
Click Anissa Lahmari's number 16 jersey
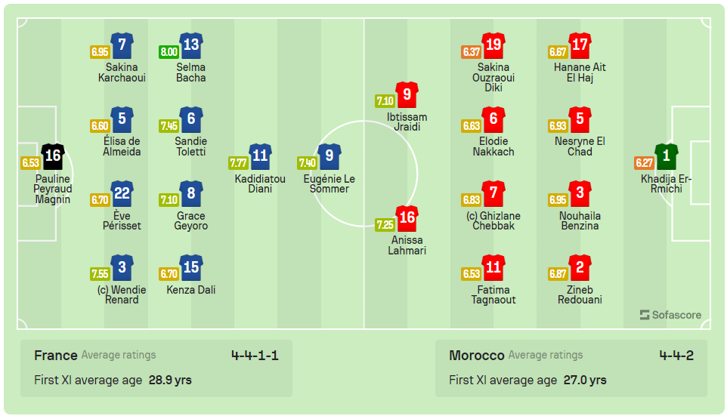(x=407, y=218)
